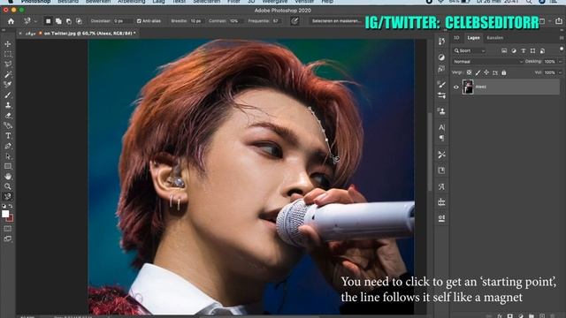Toggle the Anti-alias checkbox

pyautogui.click(x=139, y=21)
